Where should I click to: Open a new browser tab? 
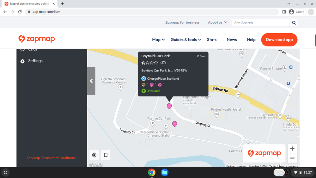63,3
